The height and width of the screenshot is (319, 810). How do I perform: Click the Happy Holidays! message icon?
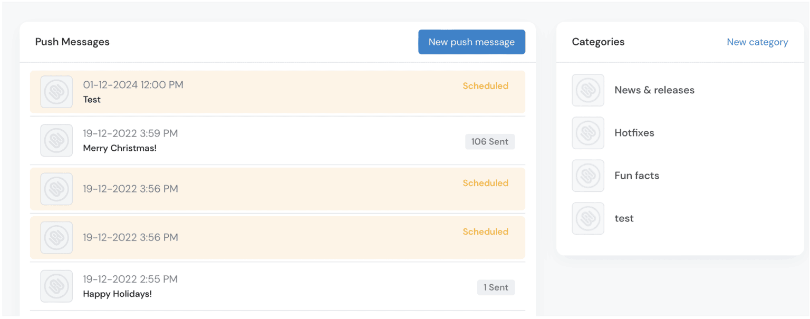56,286
